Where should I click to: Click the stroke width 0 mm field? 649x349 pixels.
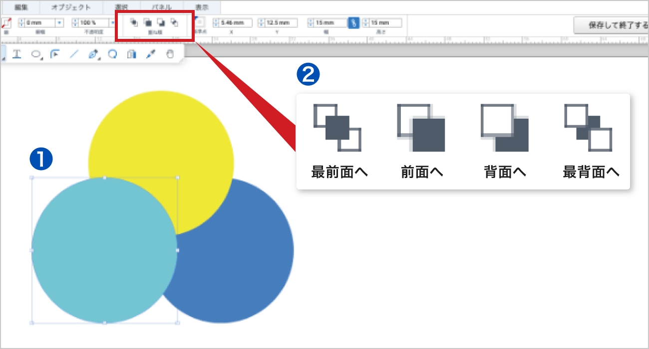(x=39, y=23)
